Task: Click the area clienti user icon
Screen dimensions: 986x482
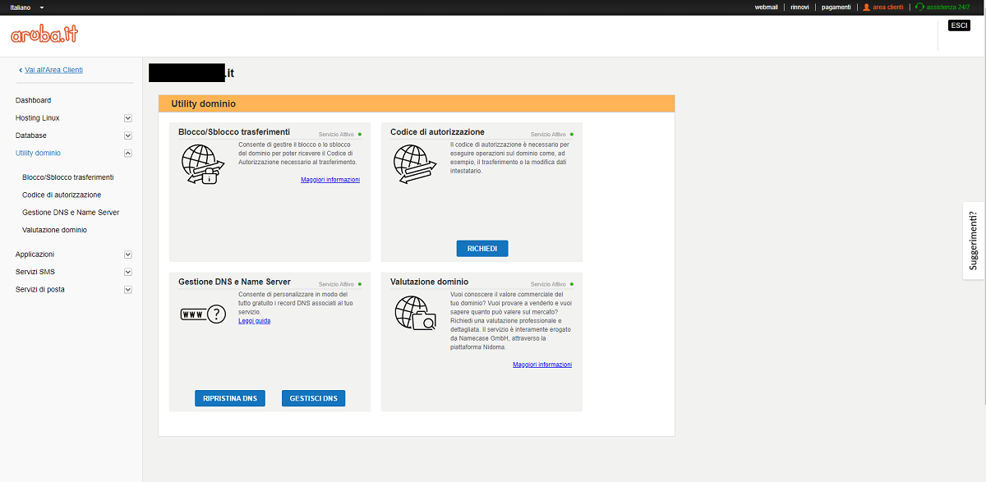Action: (866, 7)
